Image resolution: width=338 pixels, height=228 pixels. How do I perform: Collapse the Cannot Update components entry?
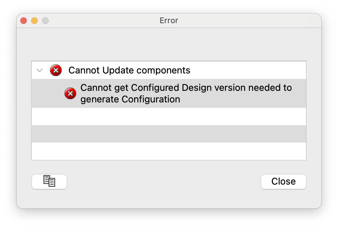coord(40,70)
